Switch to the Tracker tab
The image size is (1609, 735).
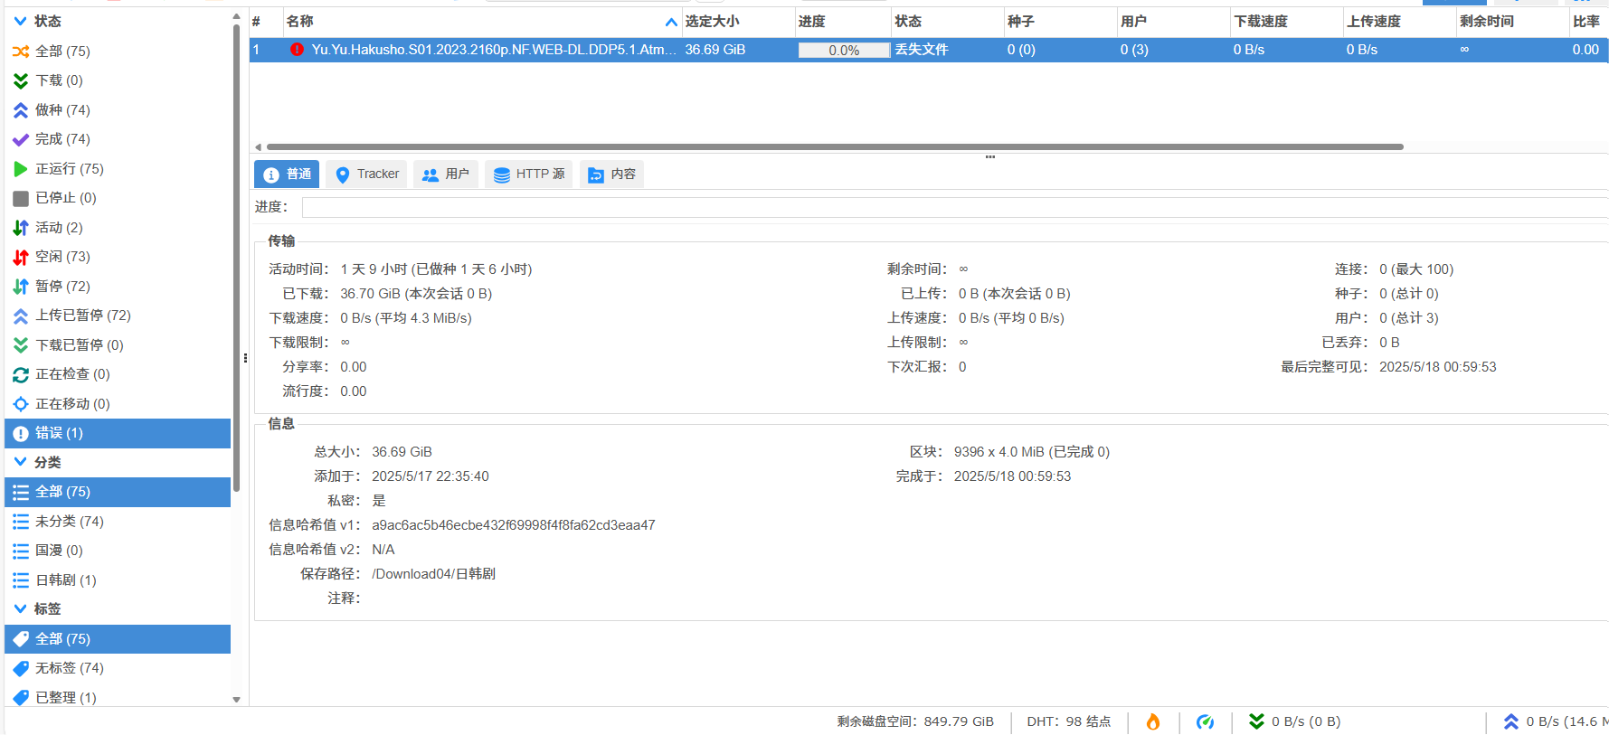coord(366,174)
